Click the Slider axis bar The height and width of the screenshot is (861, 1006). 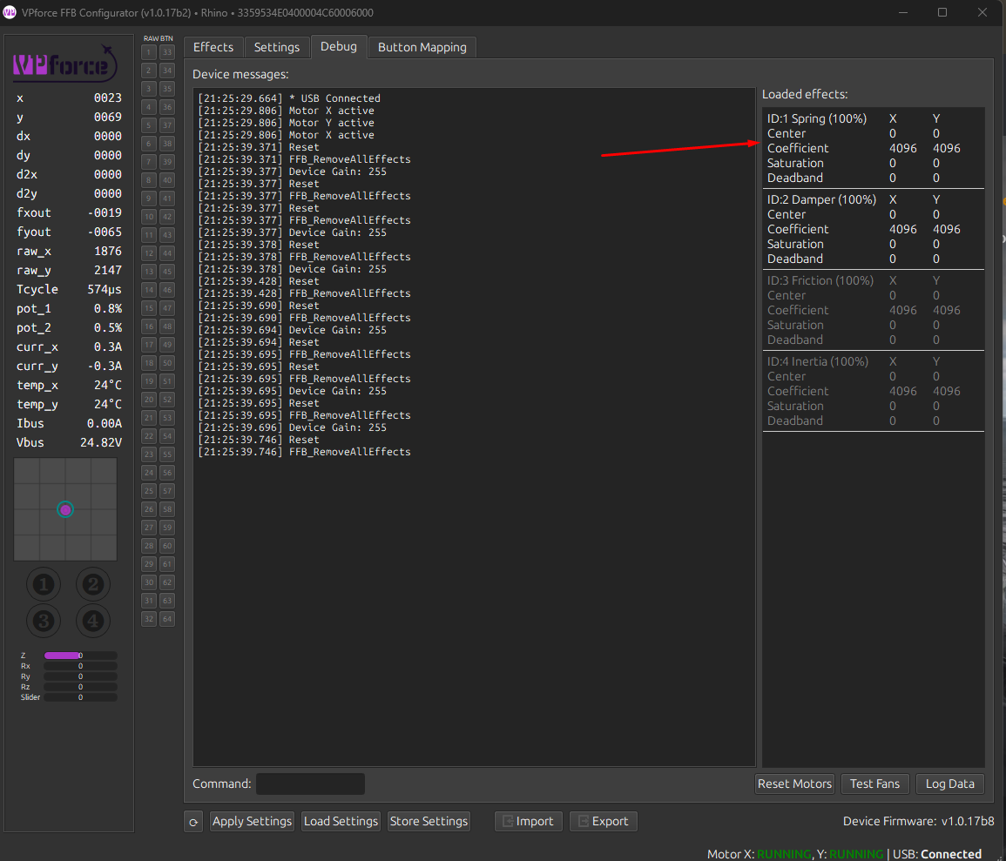80,696
